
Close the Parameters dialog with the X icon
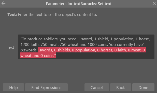(x=154, y=4)
